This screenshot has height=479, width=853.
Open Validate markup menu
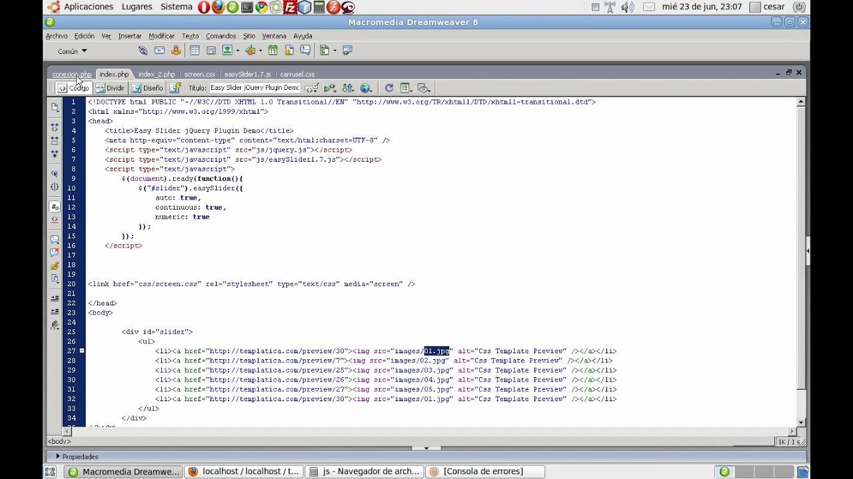click(x=330, y=88)
